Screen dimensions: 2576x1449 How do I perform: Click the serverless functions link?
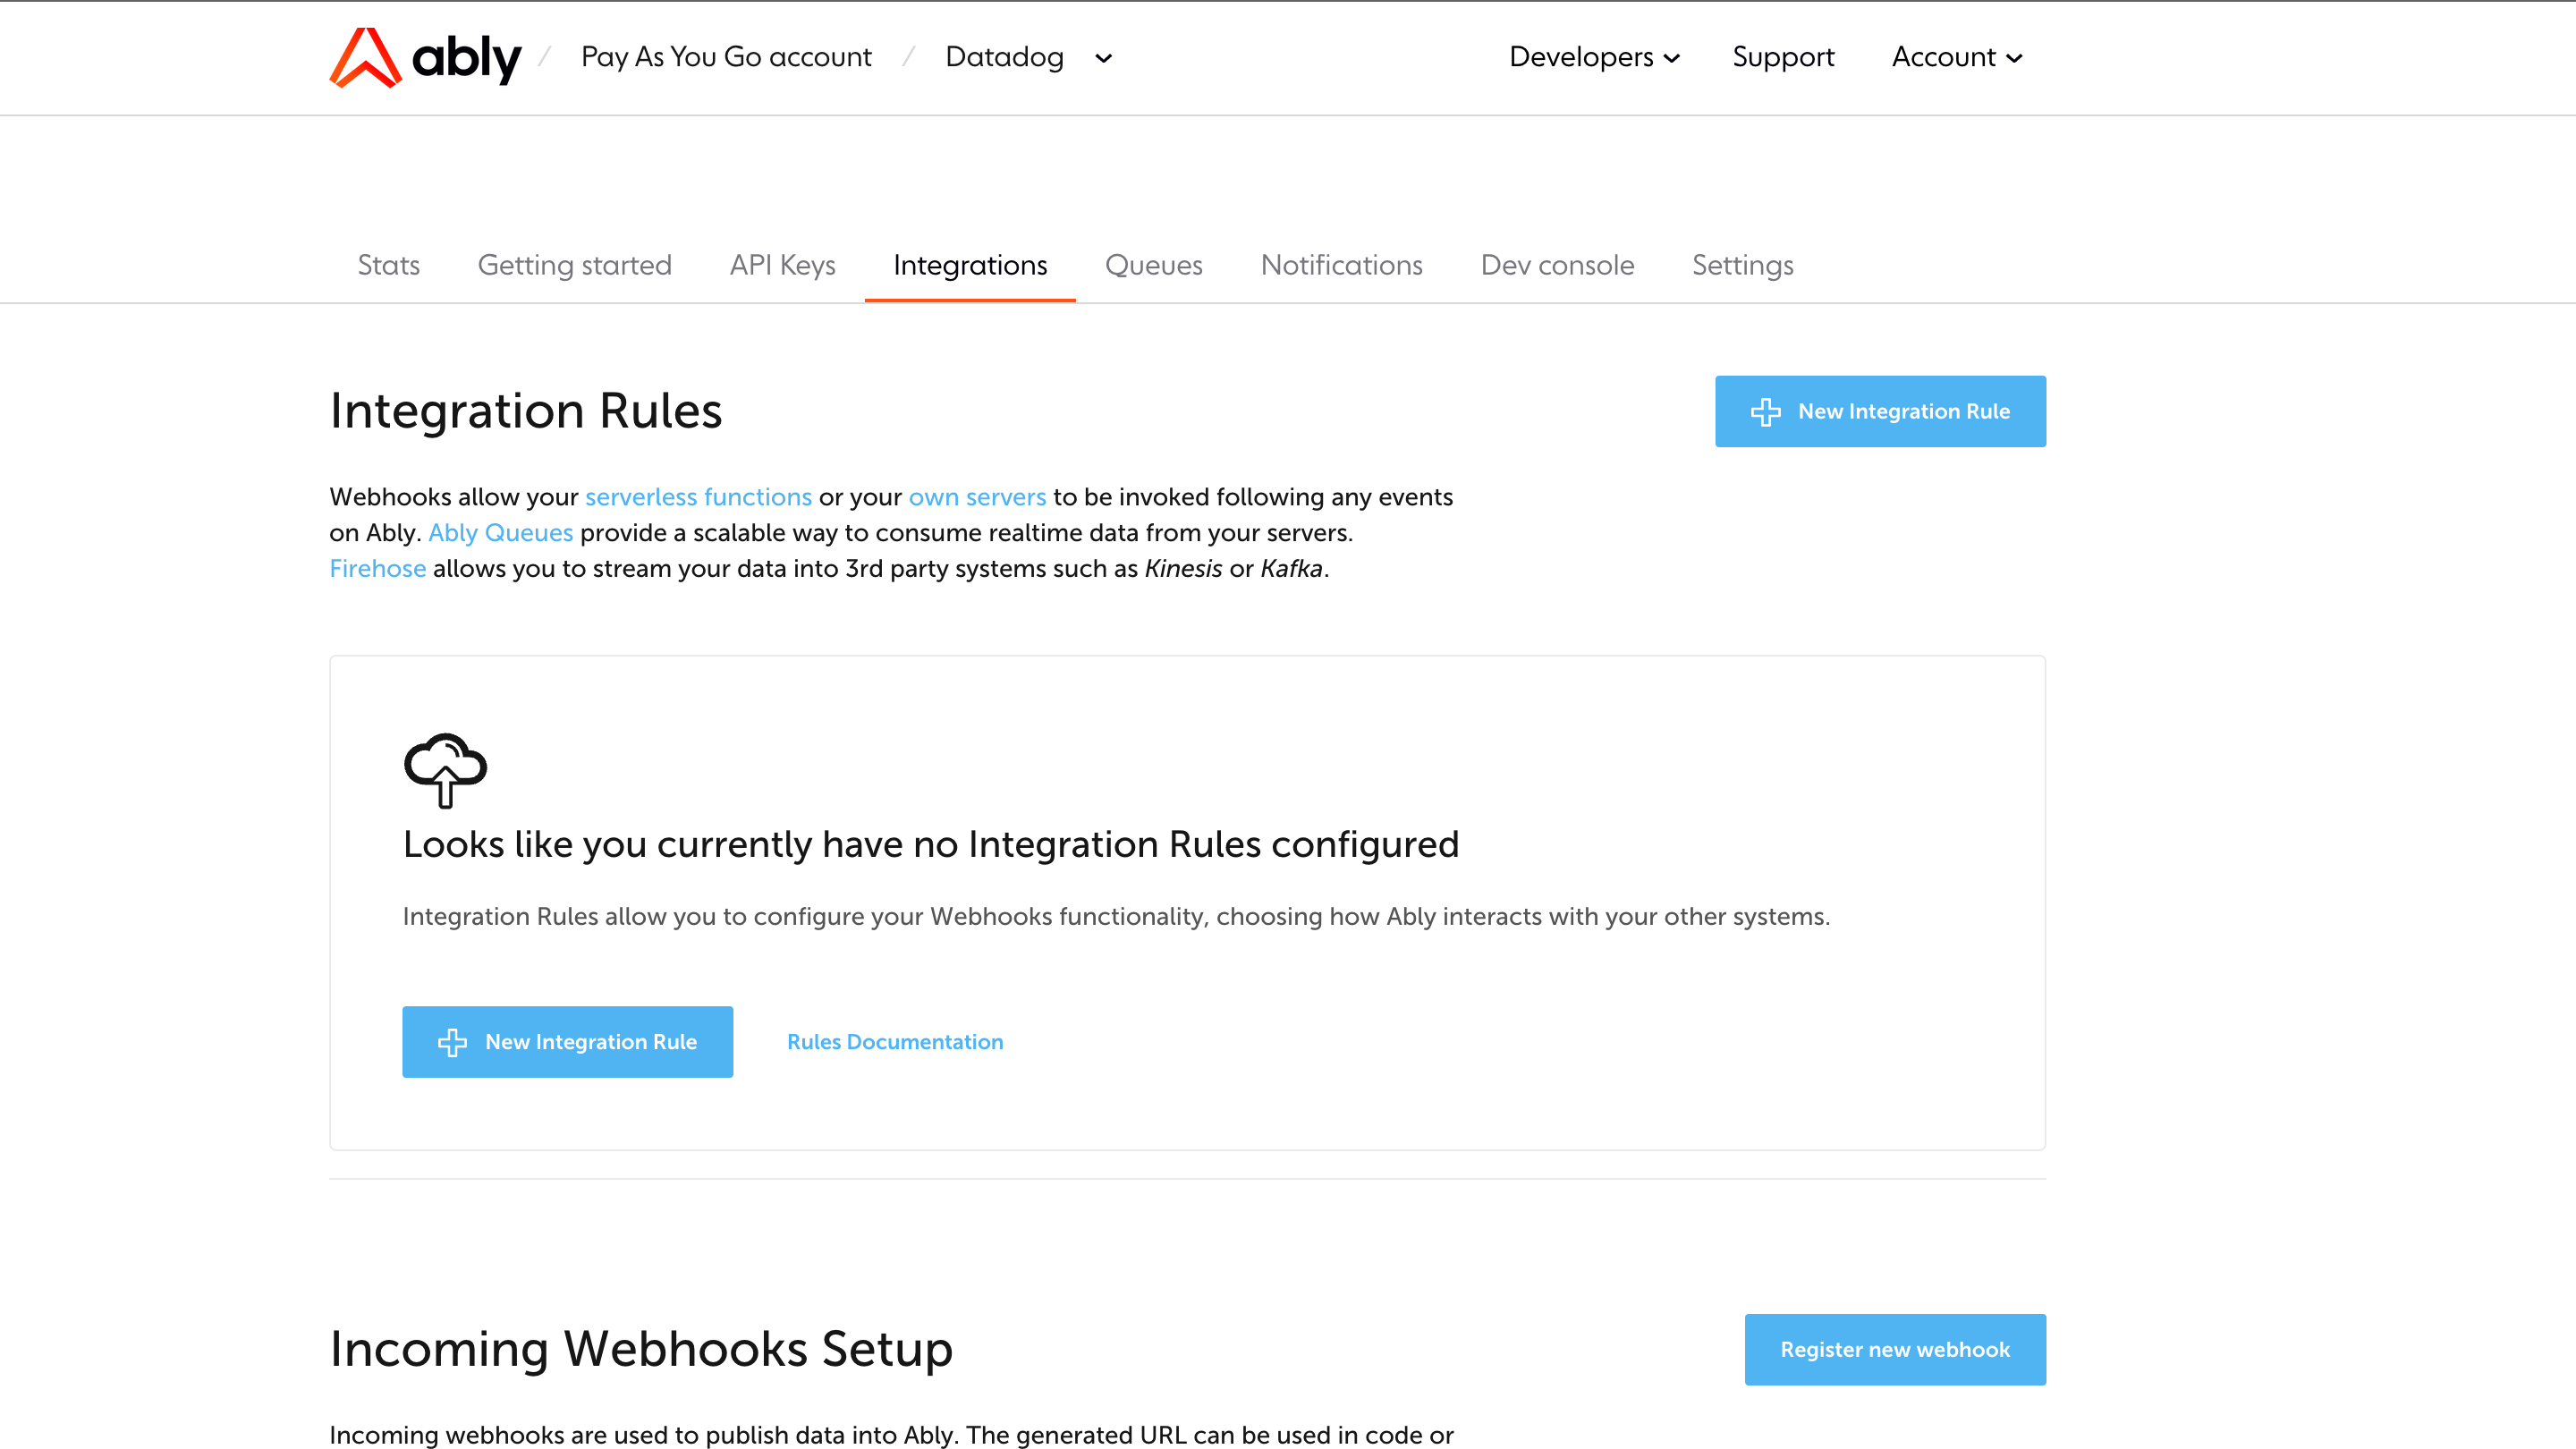[699, 497]
